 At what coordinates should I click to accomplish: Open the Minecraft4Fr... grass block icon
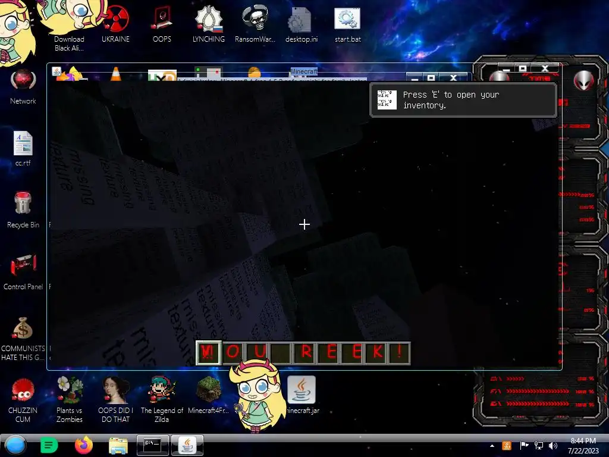209,395
